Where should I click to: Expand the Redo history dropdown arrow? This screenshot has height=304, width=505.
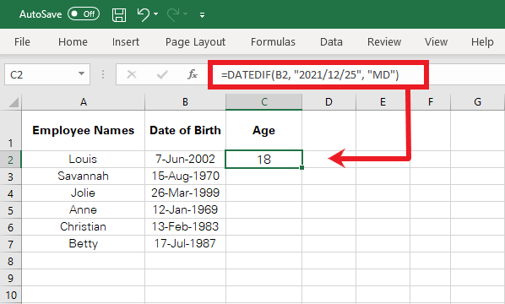(x=185, y=14)
